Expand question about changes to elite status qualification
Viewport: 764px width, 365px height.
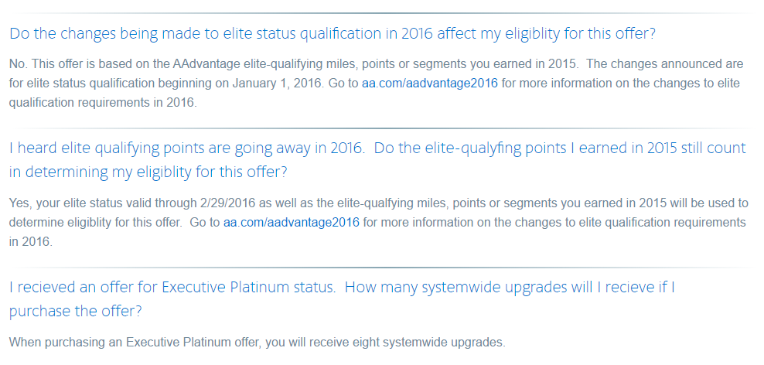(x=333, y=33)
